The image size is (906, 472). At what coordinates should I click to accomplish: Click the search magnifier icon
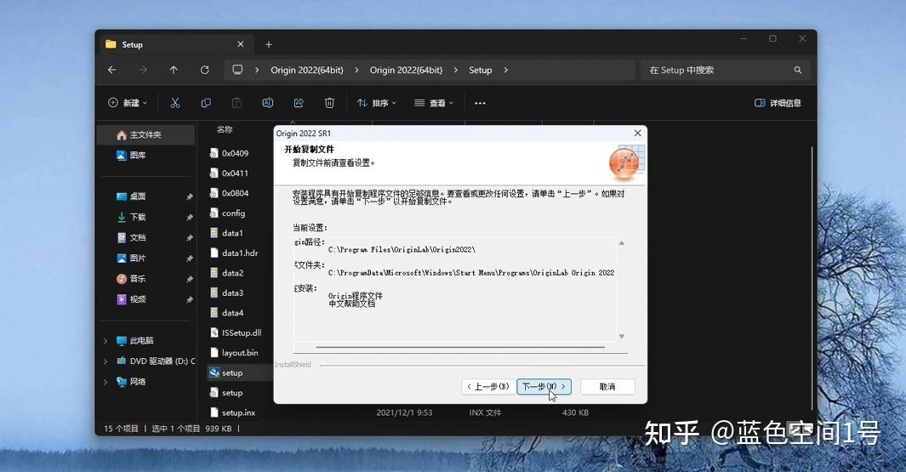point(798,70)
